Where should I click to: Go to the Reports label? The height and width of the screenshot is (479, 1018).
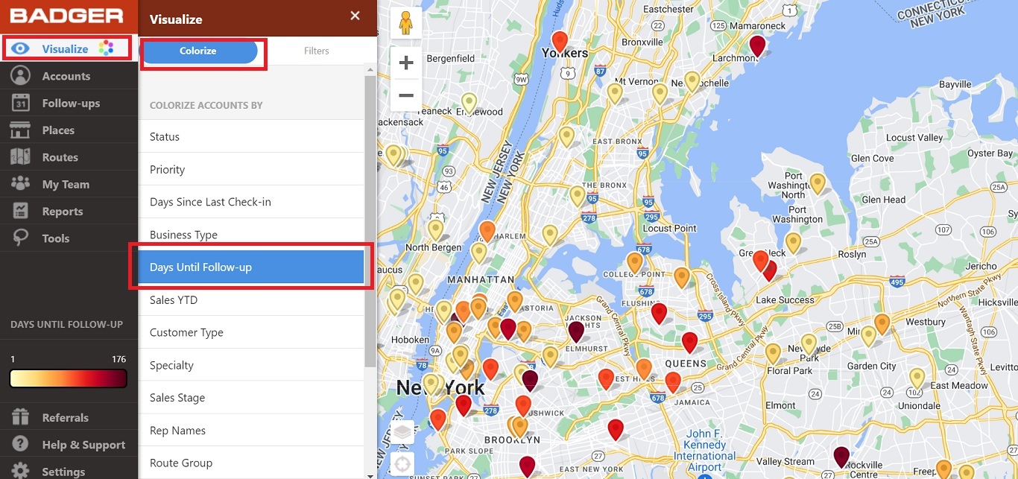coord(63,212)
